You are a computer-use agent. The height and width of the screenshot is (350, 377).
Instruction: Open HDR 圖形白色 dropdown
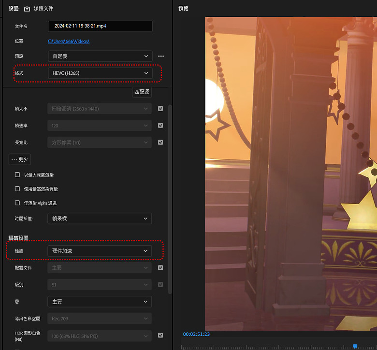click(x=100, y=336)
